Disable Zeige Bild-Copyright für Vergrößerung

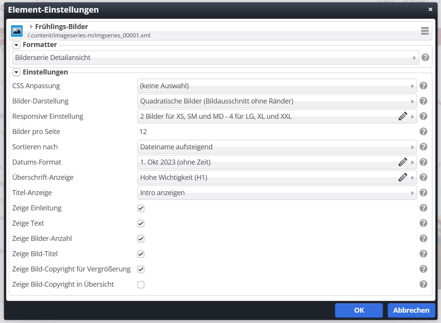tap(141, 269)
